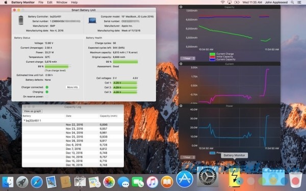The height and width of the screenshot is (191, 306).
Task: Open the 1 hour dropdown in Capacity graph
Action: 188,58
